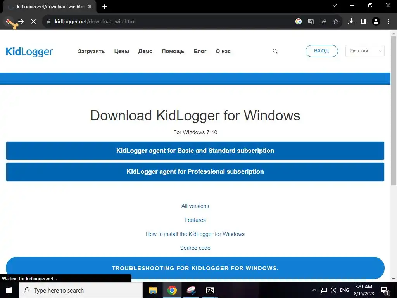The width and height of the screenshot is (397, 298).
Task: Open the Windows Start menu
Action: [x=9, y=290]
